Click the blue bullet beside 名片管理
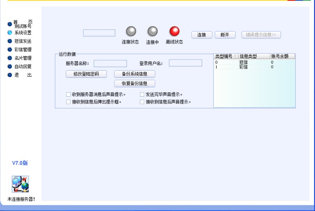This screenshot has height=211, width=315. pyautogui.click(x=10, y=58)
